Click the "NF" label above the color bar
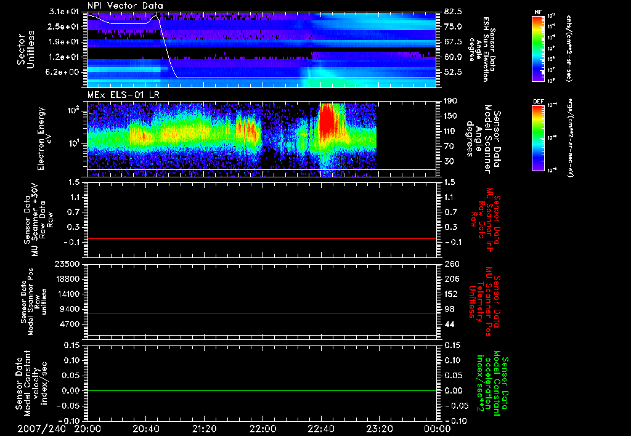 coord(539,12)
